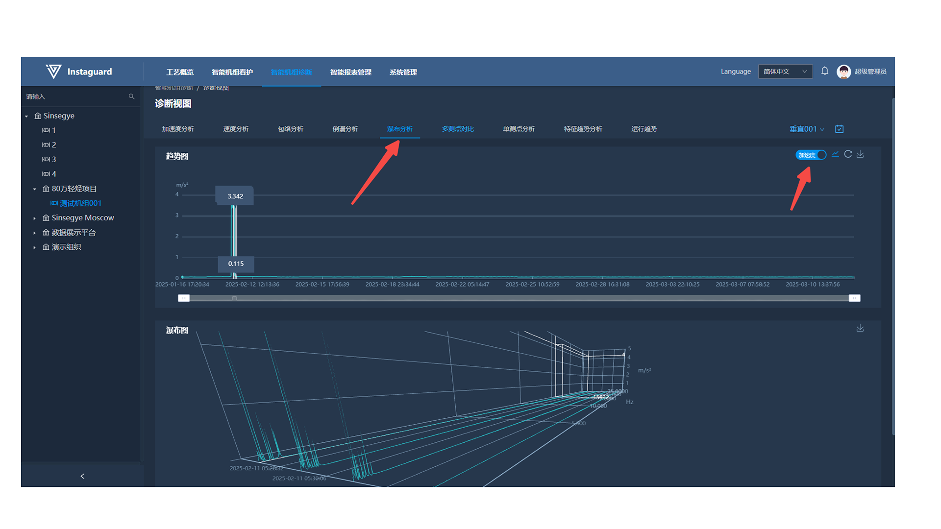This screenshot has width=941, height=529.
Task: Switch to the 特征趋势分析 tab
Action: tap(583, 129)
